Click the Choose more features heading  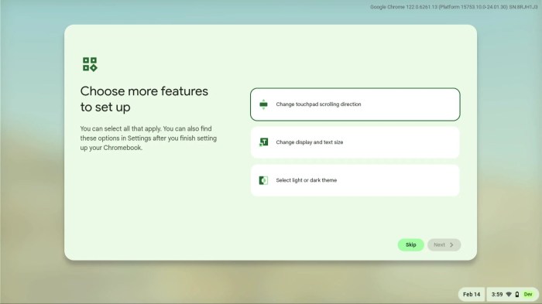(144, 99)
